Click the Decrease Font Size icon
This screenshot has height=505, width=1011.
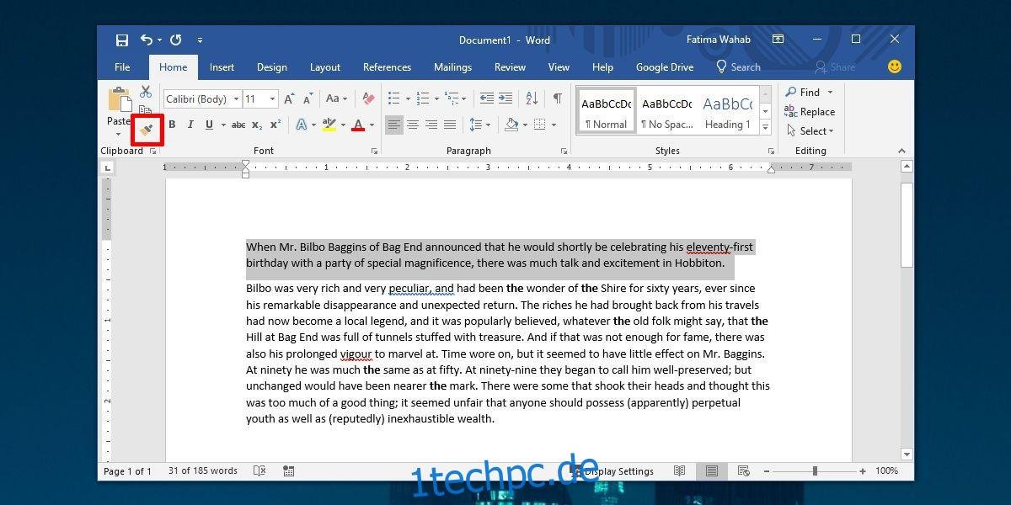[x=308, y=98]
